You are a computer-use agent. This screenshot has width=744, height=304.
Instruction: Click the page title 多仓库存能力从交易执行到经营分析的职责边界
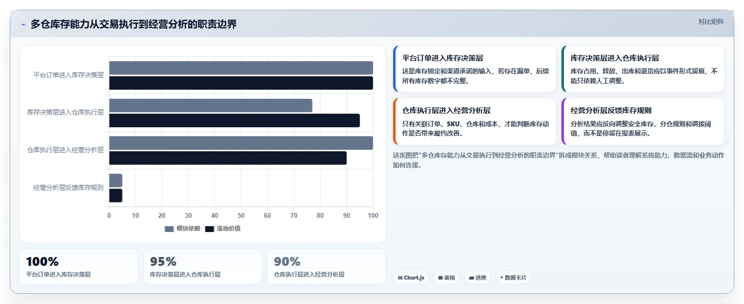[133, 24]
